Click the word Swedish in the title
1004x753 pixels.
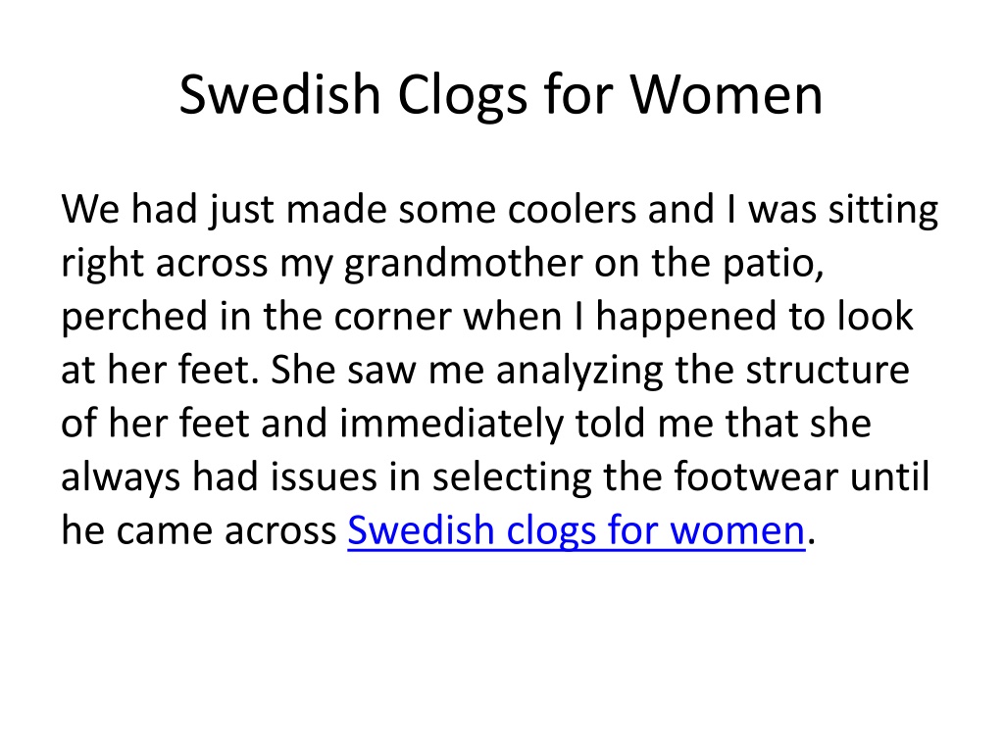(x=279, y=94)
